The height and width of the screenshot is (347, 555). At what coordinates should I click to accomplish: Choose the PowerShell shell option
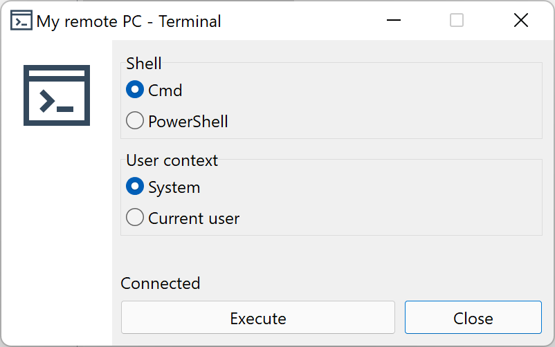(x=134, y=122)
